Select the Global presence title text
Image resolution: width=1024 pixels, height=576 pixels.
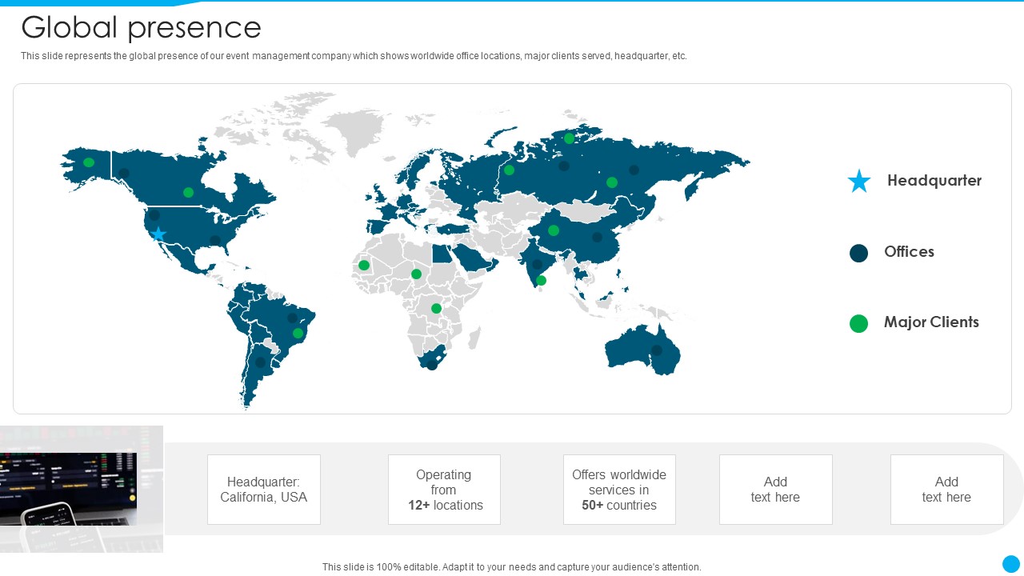tap(141, 27)
